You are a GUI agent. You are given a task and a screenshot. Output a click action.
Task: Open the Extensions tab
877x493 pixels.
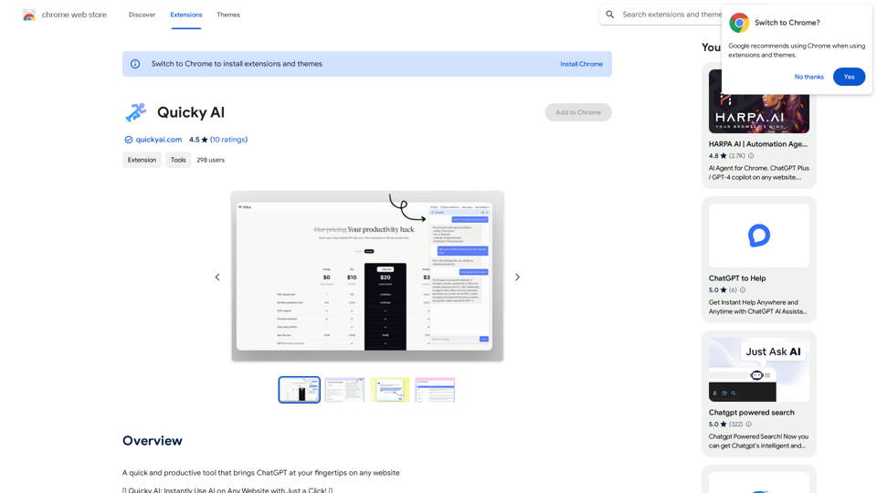click(186, 16)
